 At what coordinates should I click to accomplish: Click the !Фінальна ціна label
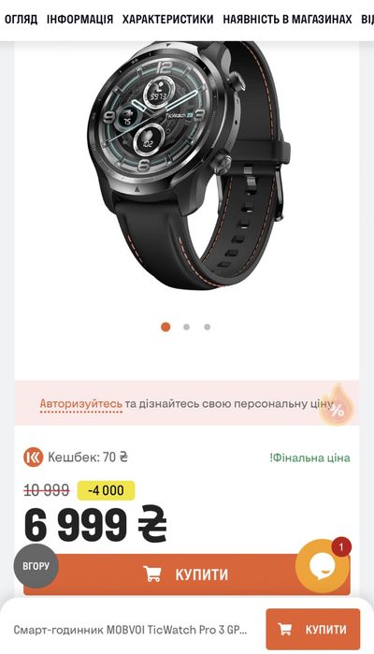pos(309,458)
